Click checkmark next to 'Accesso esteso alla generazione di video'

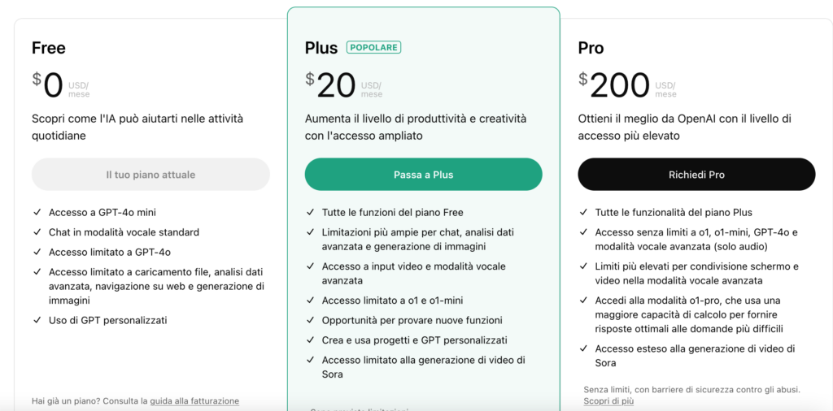pyautogui.click(x=584, y=348)
